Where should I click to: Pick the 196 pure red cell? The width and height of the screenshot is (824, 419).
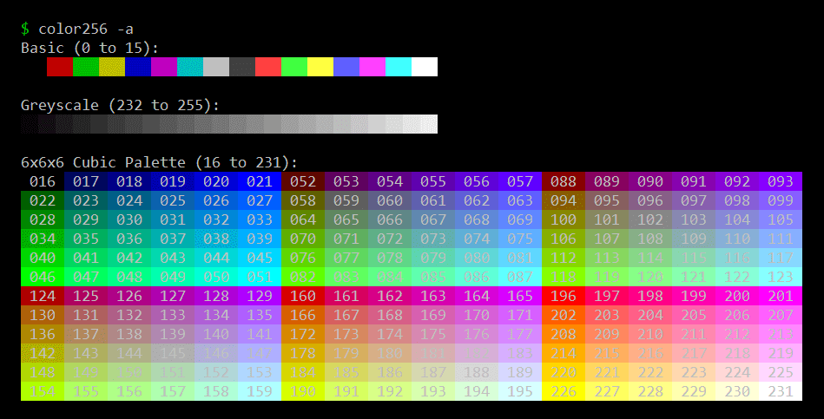pyautogui.click(x=564, y=296)
